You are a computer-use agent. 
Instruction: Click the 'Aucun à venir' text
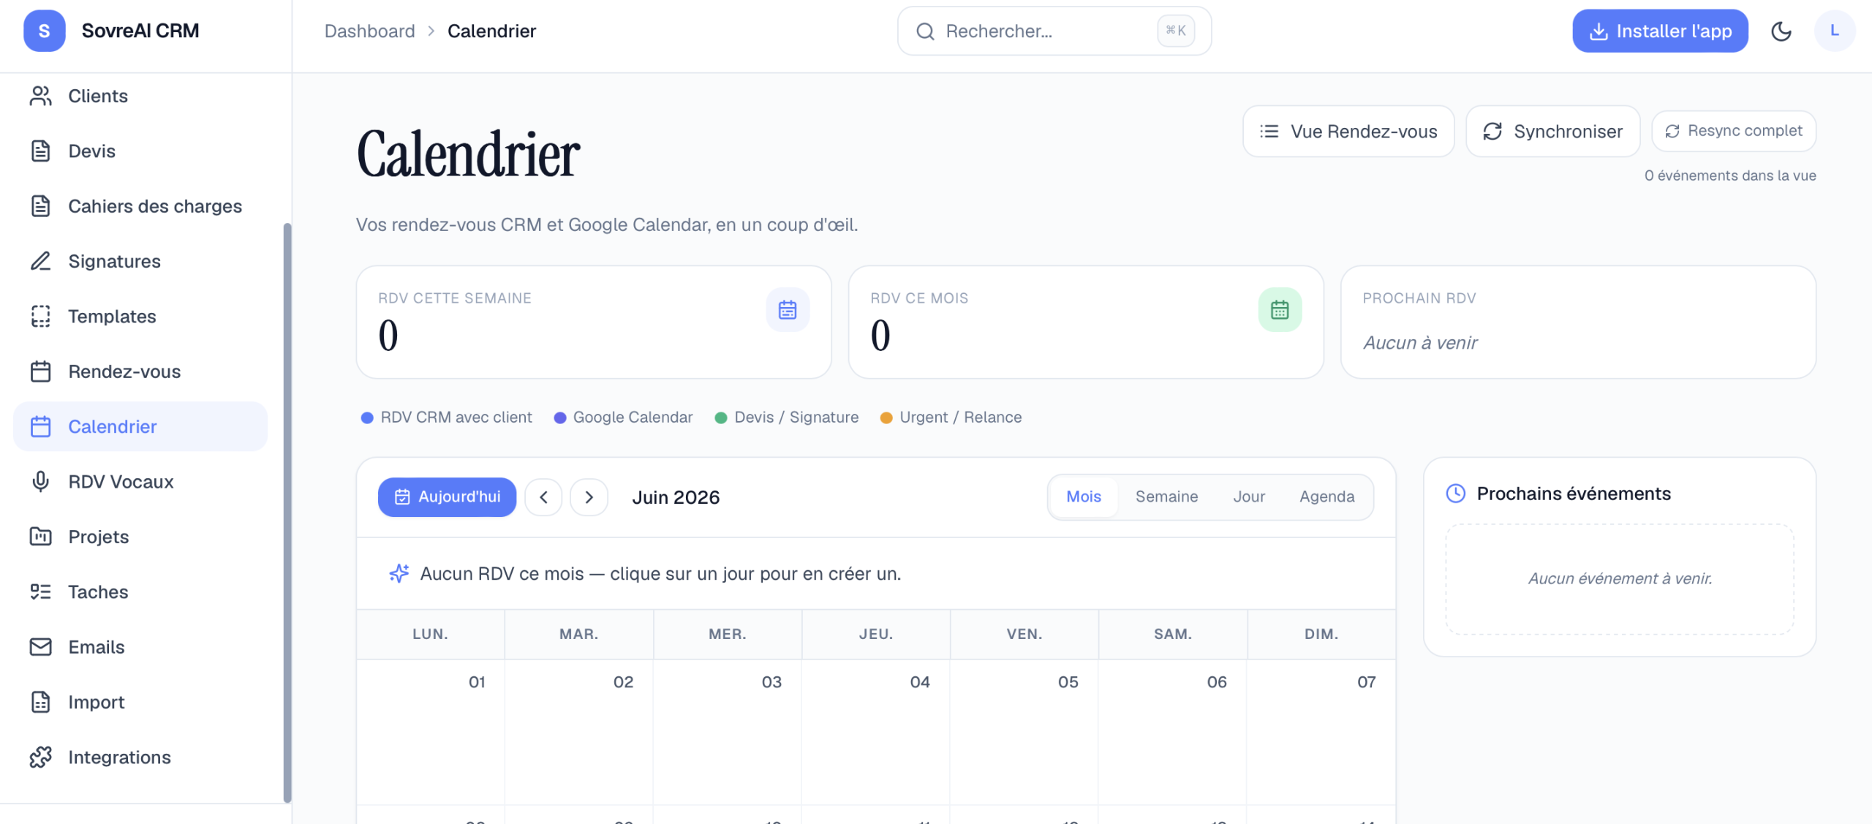[1420, 343]
